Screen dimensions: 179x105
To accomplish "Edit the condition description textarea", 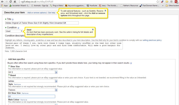I will click(x=64, y=45).
